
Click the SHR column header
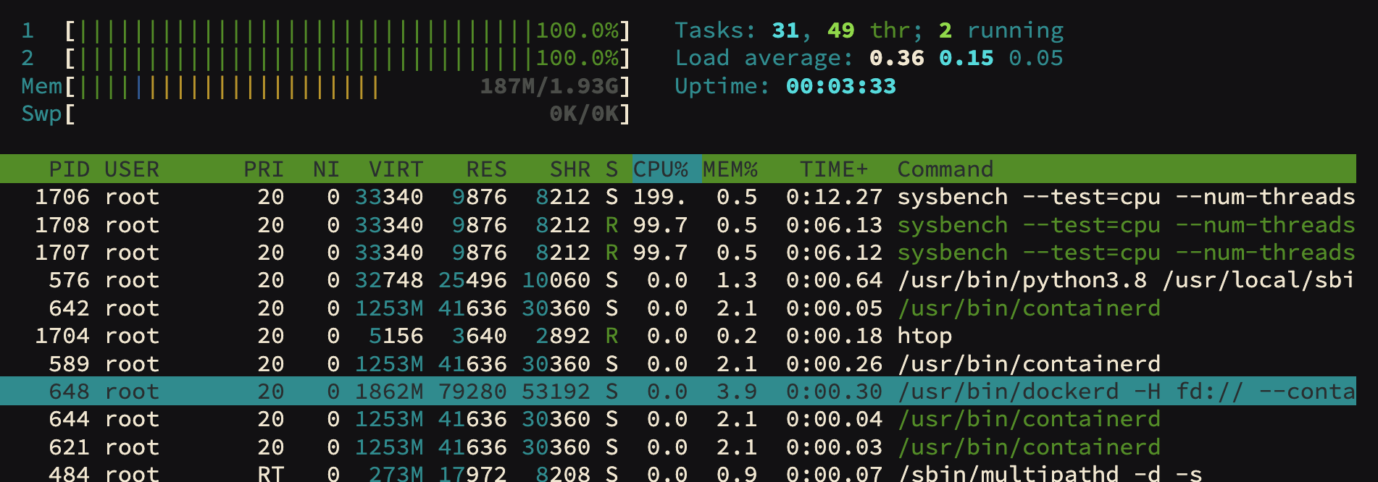point(570,169)
